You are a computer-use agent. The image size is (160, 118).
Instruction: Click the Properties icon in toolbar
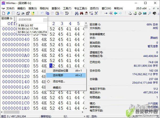[x=28, y=13]
